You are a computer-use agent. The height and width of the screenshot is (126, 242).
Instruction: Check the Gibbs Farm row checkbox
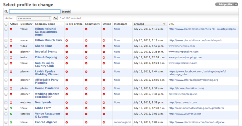pyautogui.click(x=6, y=108)
